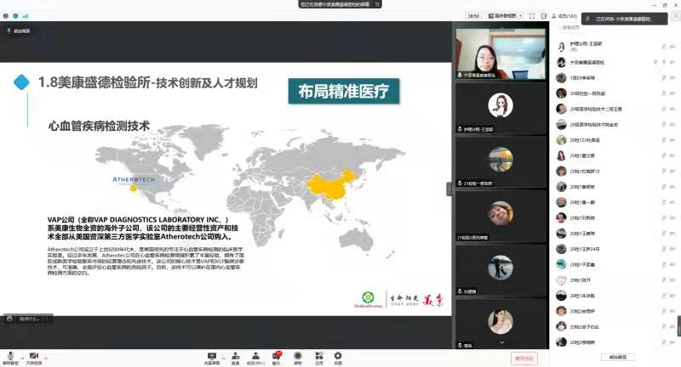
Task: Select presenter webcam video thumbnail
Action: (501, 54)
